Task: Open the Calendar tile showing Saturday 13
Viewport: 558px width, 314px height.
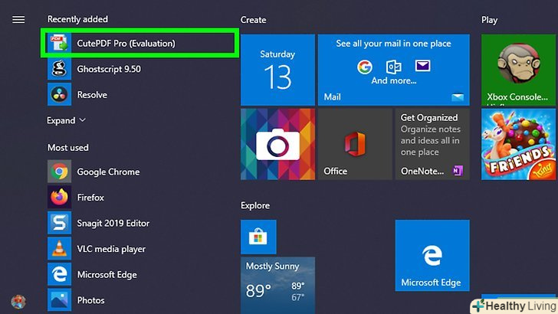Action: pyautogui.click(x=277, y=70)
